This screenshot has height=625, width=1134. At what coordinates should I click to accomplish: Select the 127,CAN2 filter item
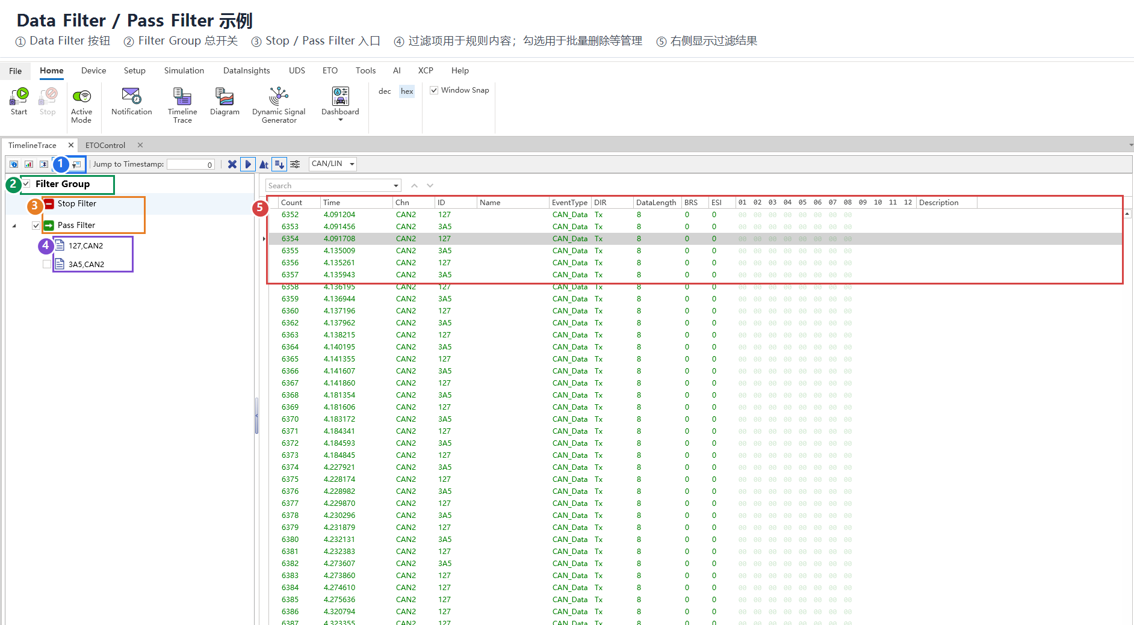(x=85, y=246)
